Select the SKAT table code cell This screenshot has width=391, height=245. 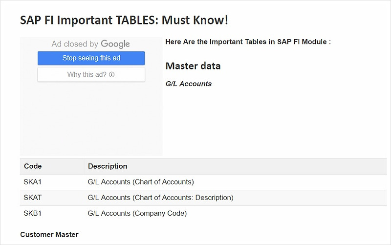[52, 198]
